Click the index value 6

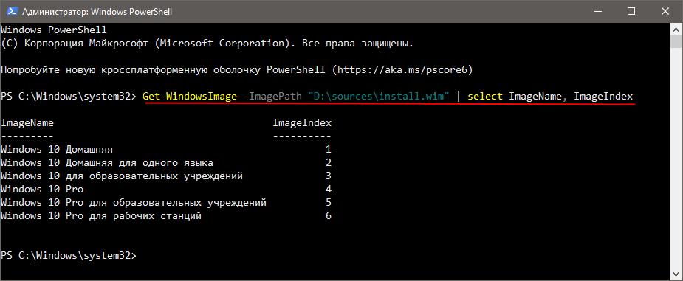pyautogui.click(x=329, y=216)
